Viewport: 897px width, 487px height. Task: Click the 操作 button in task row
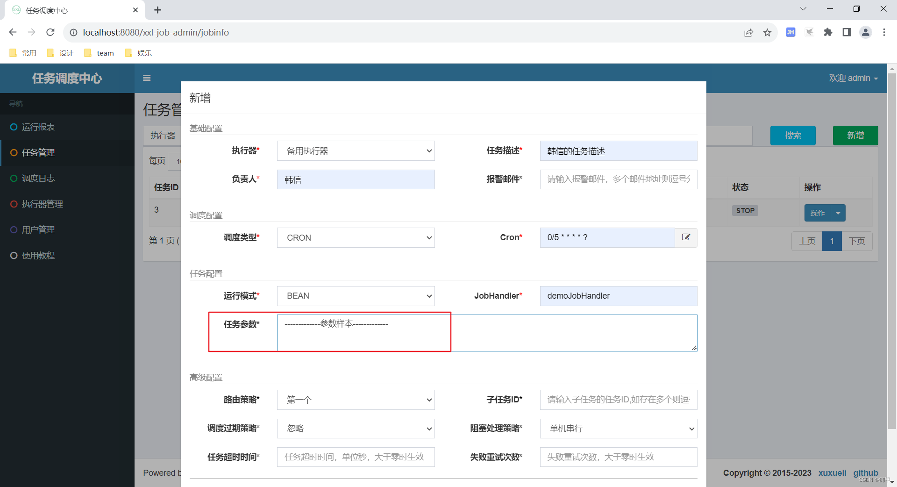tap(818, 213)
